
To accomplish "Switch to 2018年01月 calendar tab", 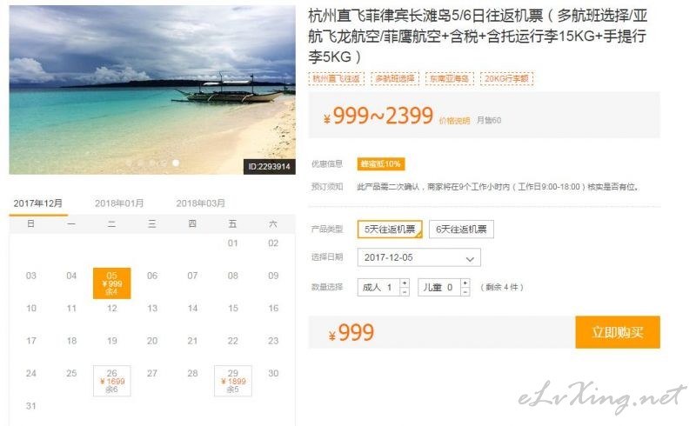I will [119, 203].
